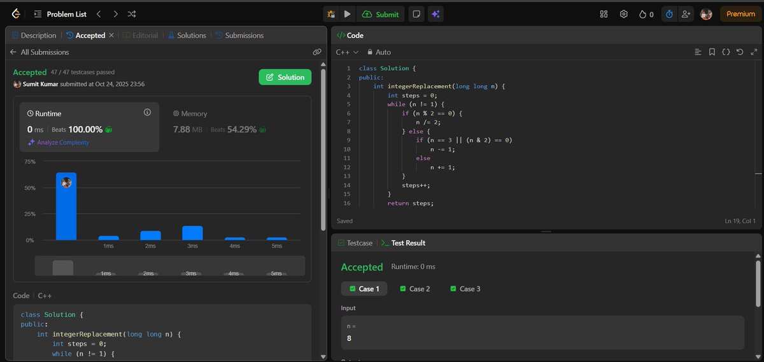This screenshot has width=764, height=362.
Task: Expand the code editor to fullscreen
Action: point(753,52)
